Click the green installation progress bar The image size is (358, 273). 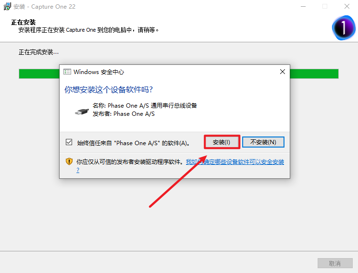point(38,74)
